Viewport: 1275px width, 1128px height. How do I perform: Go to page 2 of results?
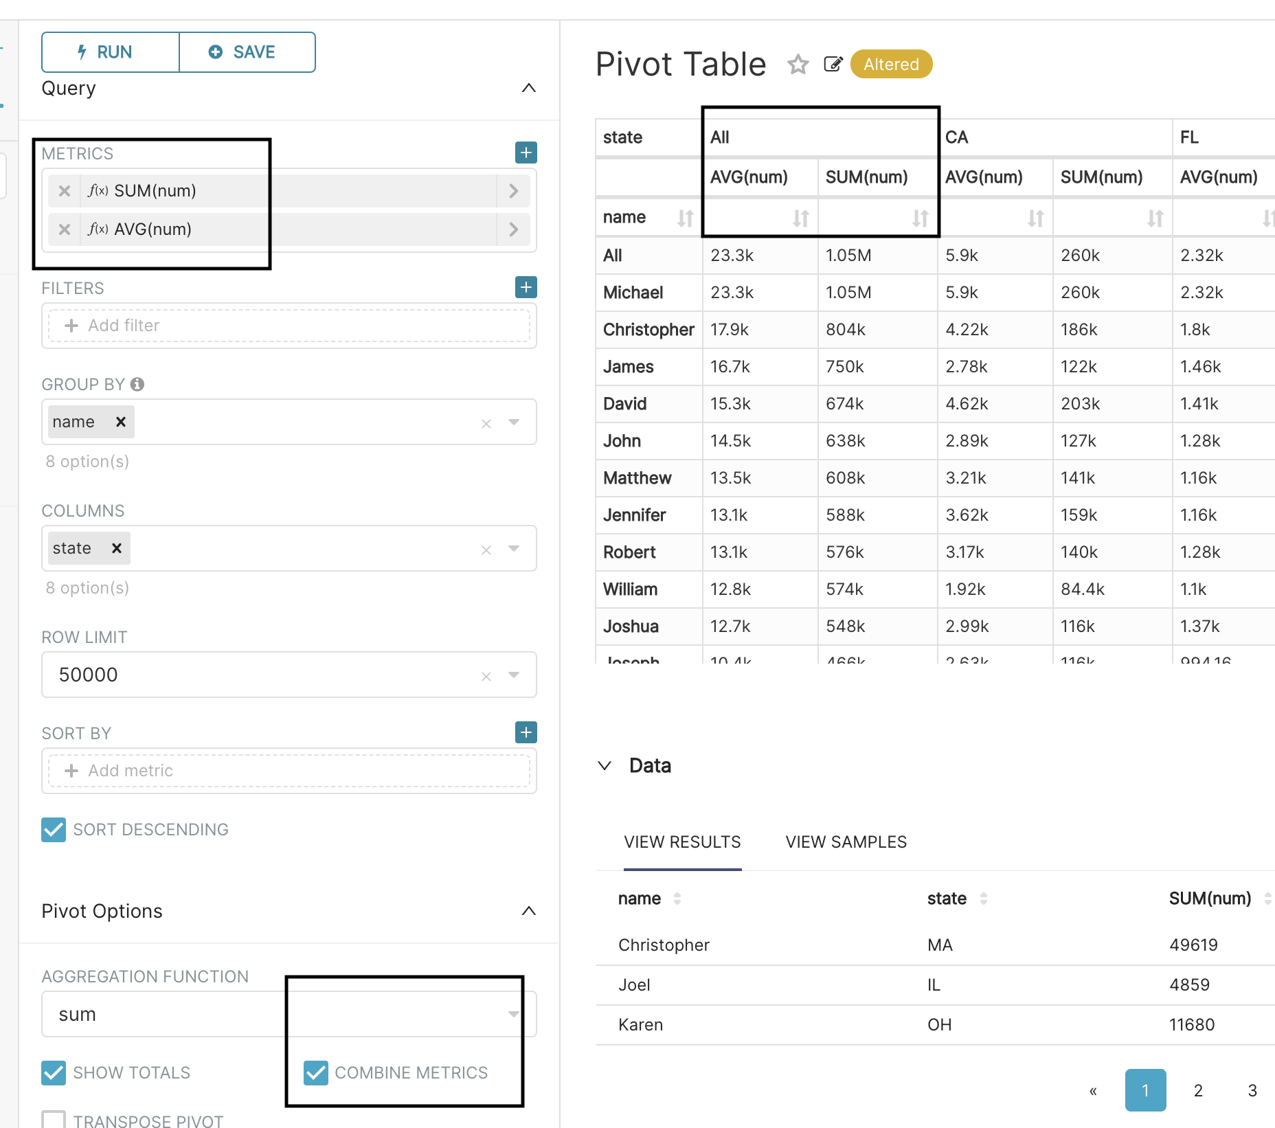pos(1198,1090)
